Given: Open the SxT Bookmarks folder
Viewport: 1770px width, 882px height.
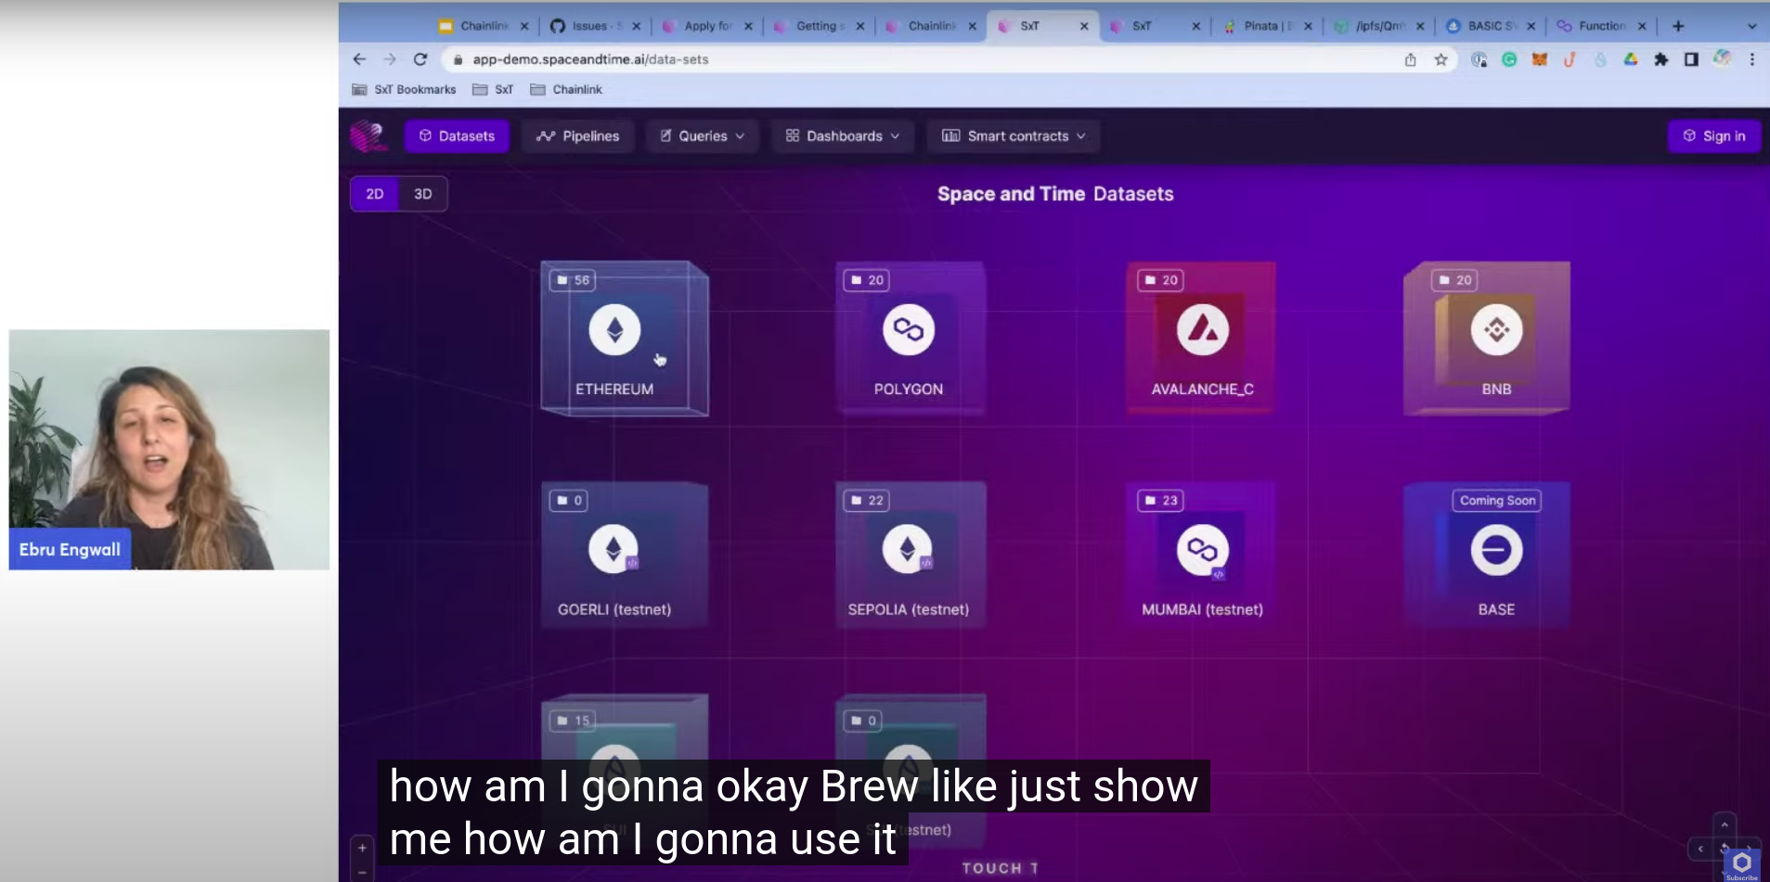Looking at the screenshot, I should (405, 90).
